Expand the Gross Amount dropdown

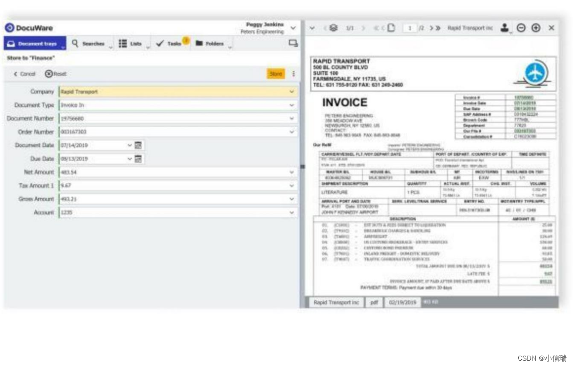pos(292,199)
